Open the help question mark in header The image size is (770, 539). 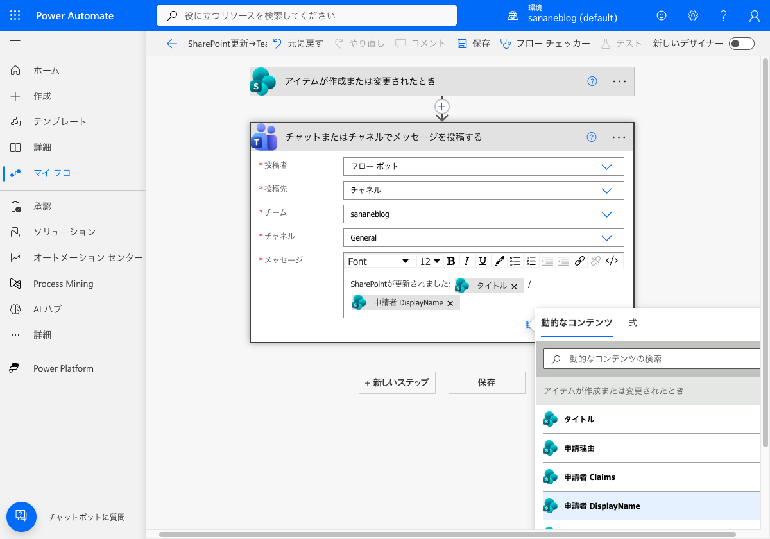click(x=724, y=15)
